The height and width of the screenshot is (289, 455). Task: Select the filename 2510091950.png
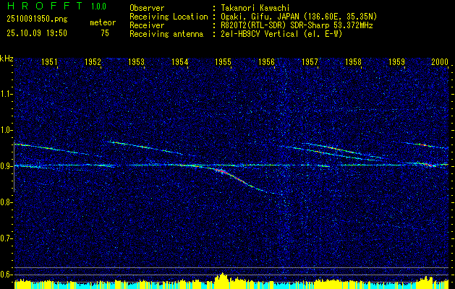[x=37, y=20]
